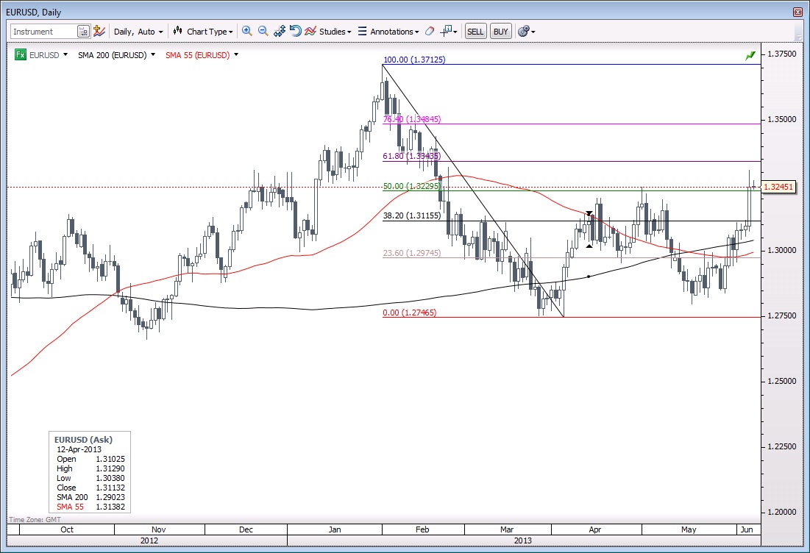Viewport: 810px width, 553px height.
Task: Click the zoom in magnifier icon
Action: [246, 32]
